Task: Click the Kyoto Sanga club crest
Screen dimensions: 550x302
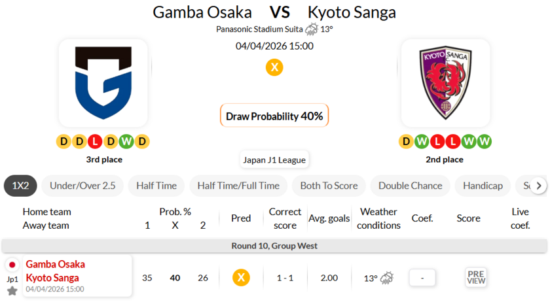Action: [x=445, y=83]
